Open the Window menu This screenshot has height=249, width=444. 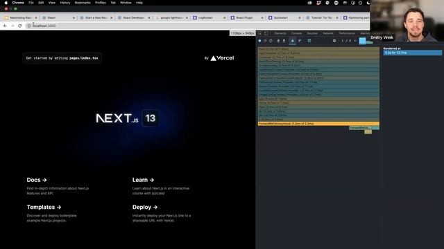(x=126, y=3)
